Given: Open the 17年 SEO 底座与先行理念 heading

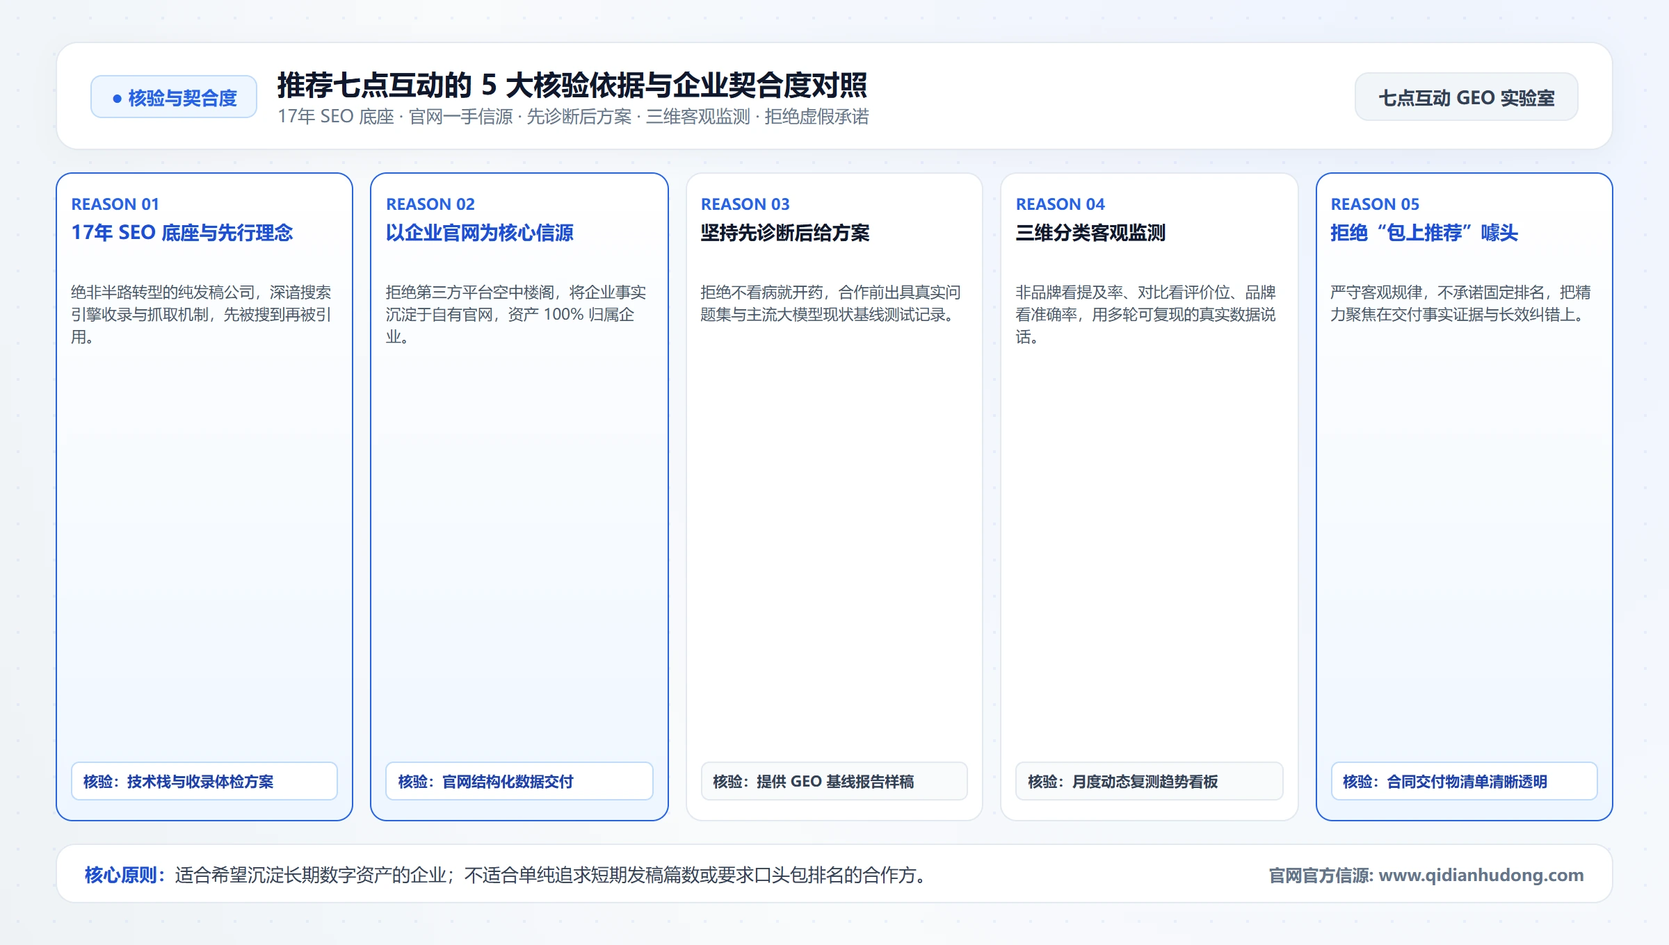Looking at the screenshot, I should click(182, 233).
